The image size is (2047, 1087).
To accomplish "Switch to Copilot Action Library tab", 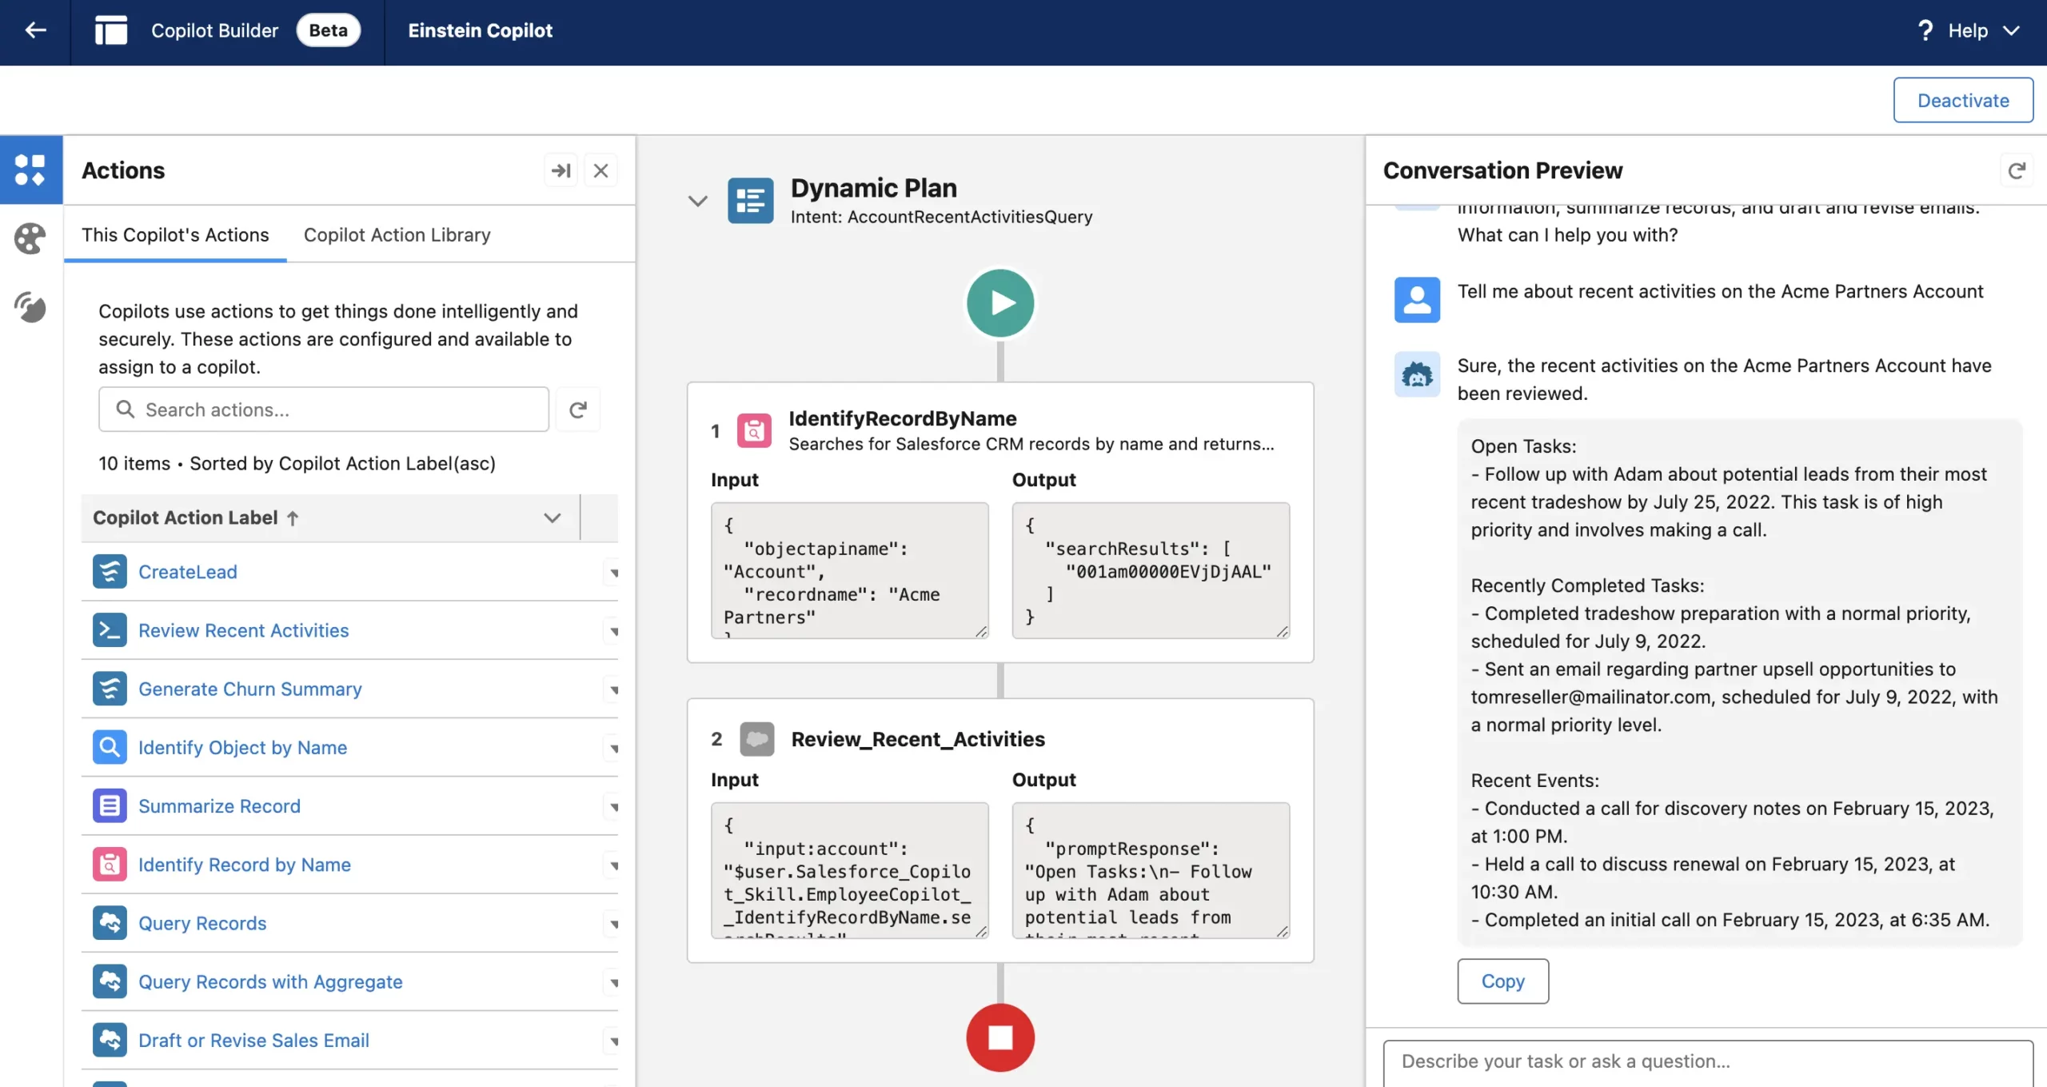I will (x=397, y=235).
